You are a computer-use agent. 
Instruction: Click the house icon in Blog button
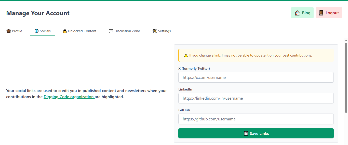coord(297,13)
